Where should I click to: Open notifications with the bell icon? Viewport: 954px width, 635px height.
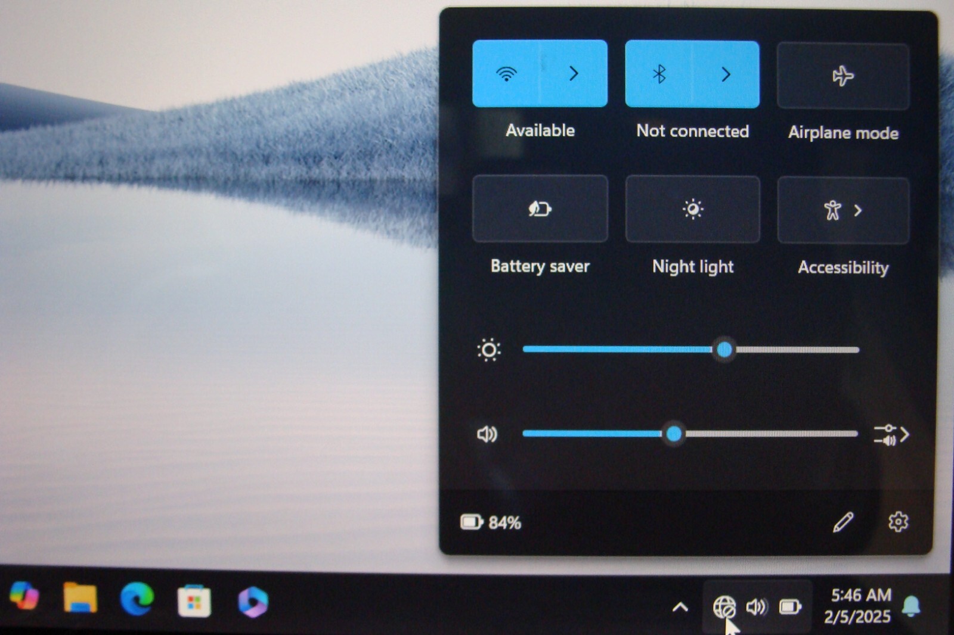tap(911, 606)
